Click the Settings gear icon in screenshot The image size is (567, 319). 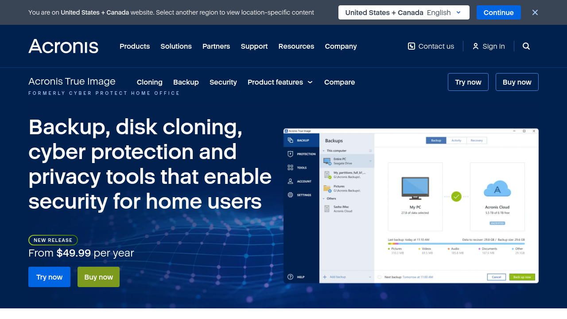click(x=291, y=195)
